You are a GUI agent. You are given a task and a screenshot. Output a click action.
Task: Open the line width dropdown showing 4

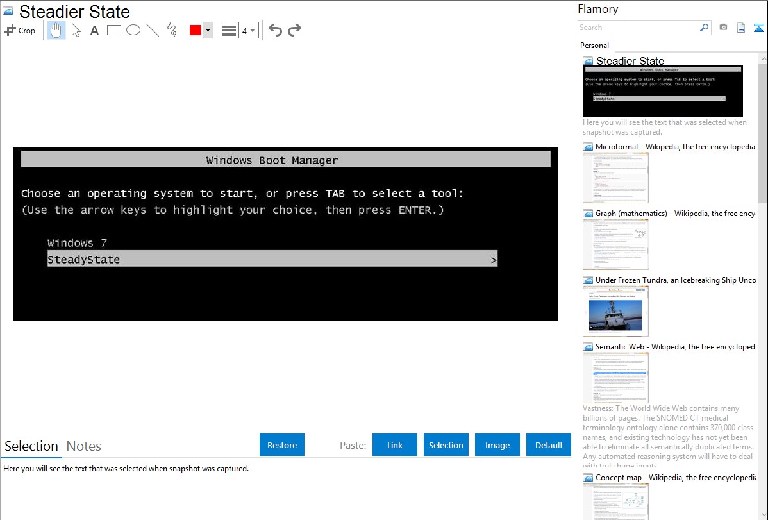(249, 30)
